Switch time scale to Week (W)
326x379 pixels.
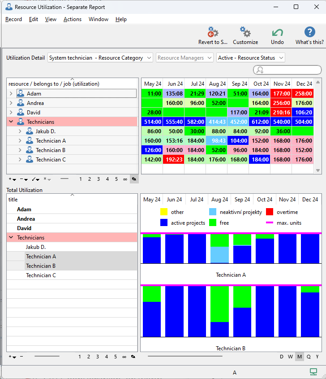coord(291,357)
